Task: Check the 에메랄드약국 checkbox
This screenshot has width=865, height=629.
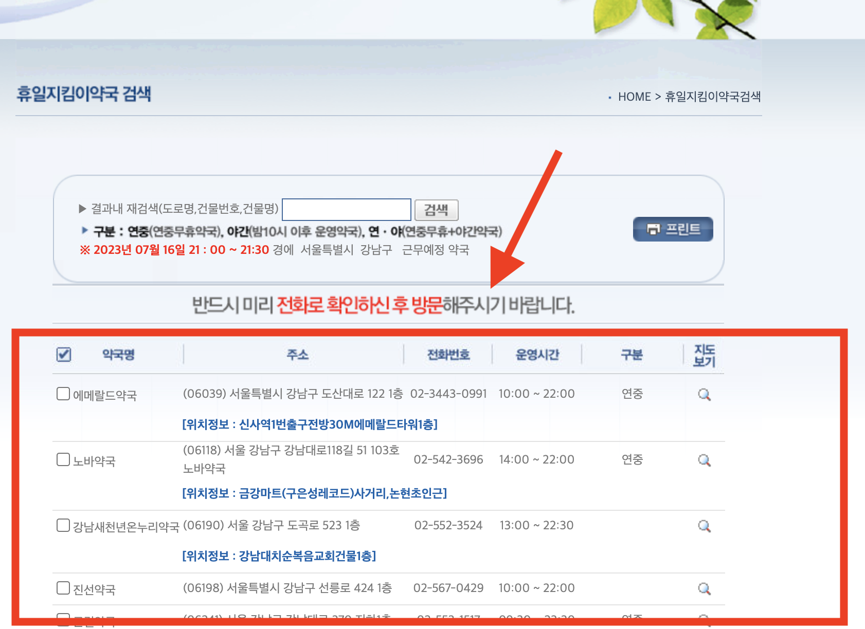Action: click(63, 394)
